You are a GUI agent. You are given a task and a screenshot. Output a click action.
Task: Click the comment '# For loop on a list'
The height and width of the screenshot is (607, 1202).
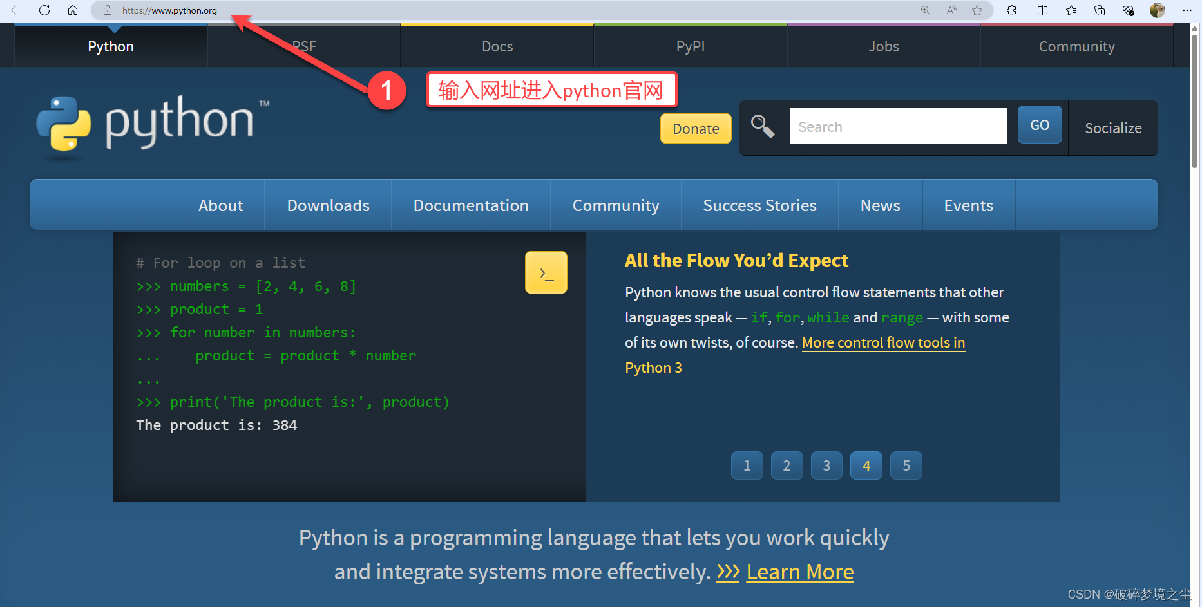pos(220,263)
